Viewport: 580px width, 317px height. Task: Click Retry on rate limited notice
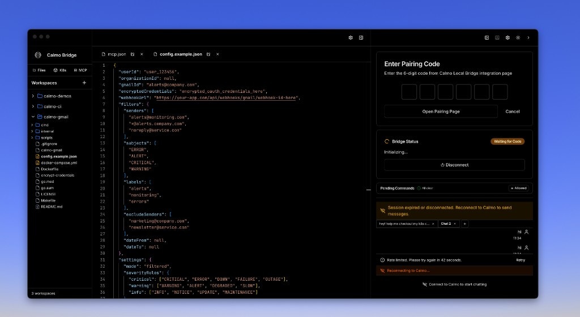(x=521, y=260)
